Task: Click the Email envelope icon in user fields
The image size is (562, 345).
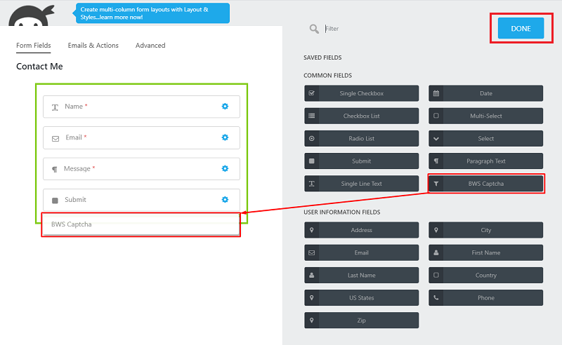Action: pos(312,252)
